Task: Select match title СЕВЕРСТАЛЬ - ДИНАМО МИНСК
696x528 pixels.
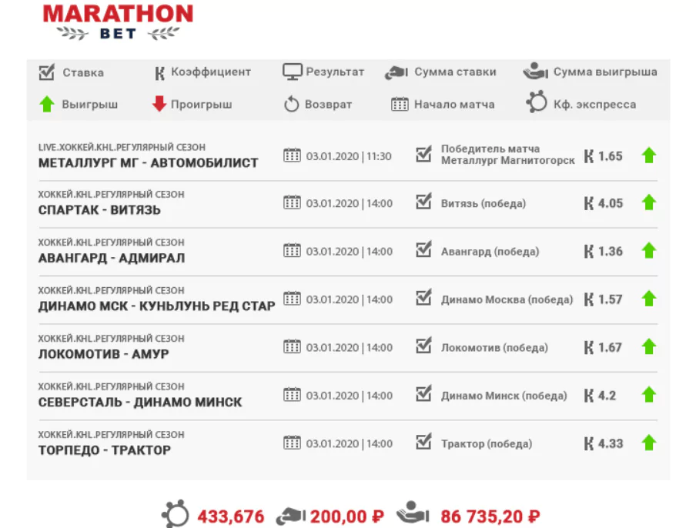Action: (140, 403)
